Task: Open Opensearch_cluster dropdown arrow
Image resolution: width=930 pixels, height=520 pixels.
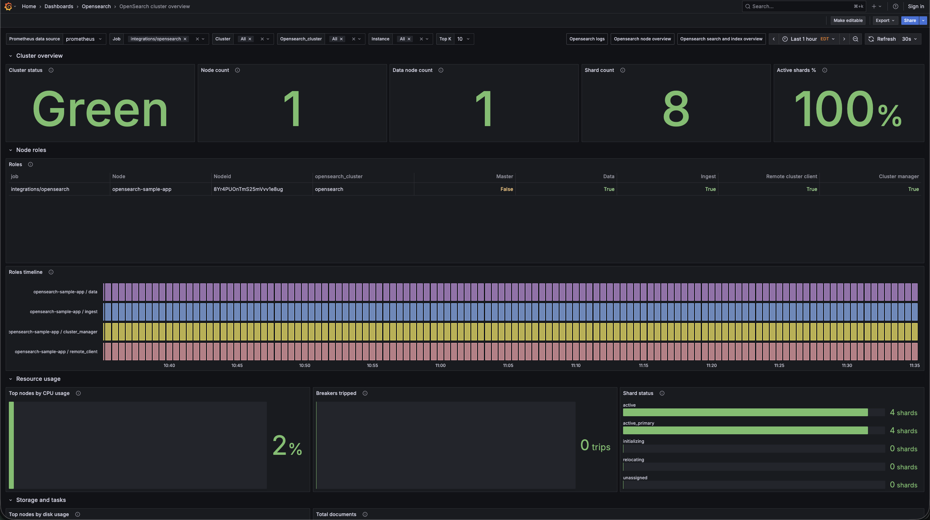Action: coord(359,39)
